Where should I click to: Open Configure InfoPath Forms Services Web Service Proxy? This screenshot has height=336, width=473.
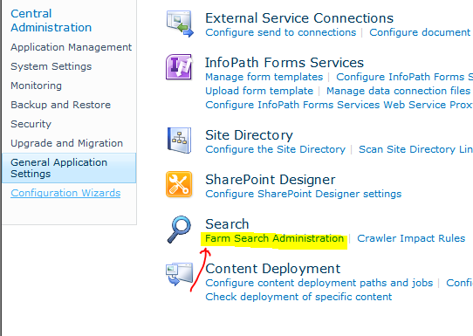click(339, 105)
